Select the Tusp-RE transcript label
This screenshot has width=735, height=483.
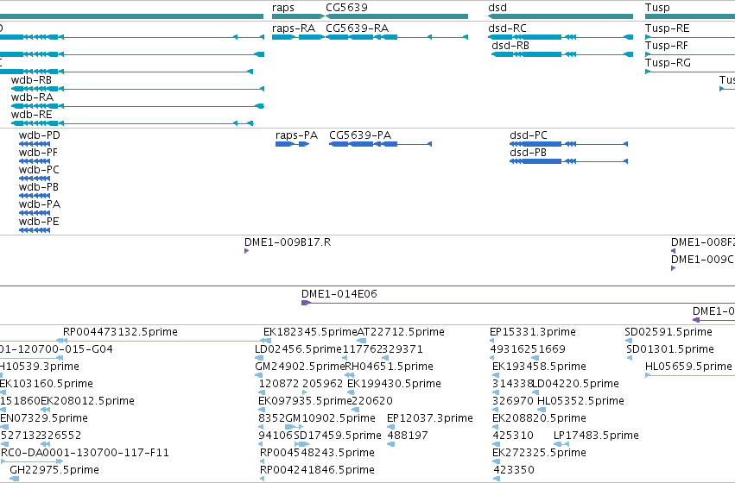pyautogui.click(x=667, y=28)
